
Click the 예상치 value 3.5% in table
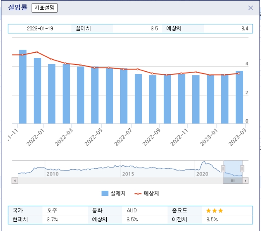132,220
